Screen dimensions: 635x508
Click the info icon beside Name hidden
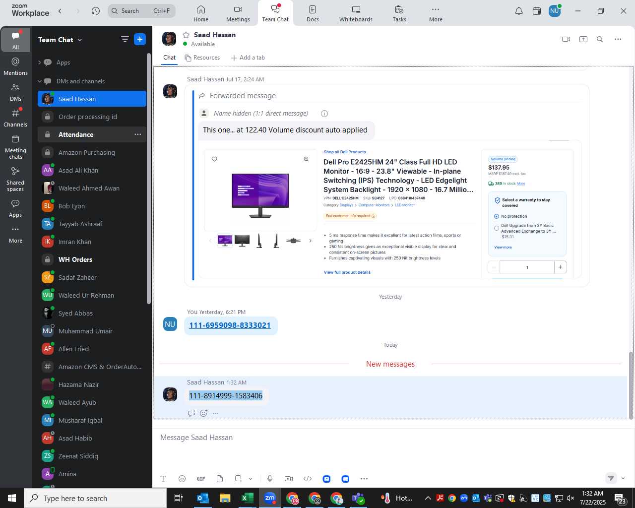tap(324, 114)
